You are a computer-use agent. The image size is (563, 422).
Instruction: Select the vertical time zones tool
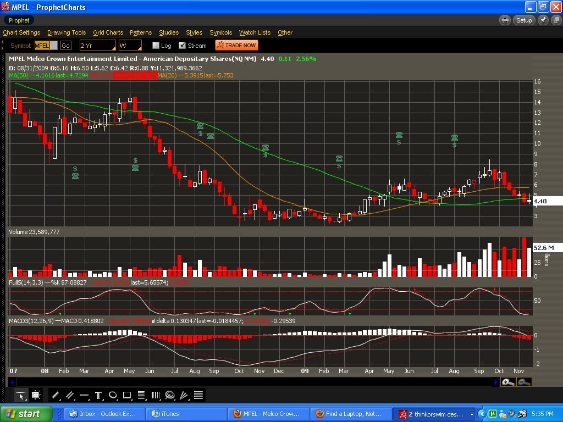coord(156,396)
